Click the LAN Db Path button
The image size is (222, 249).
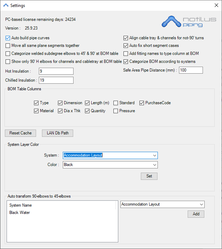[x=58, y=133]
